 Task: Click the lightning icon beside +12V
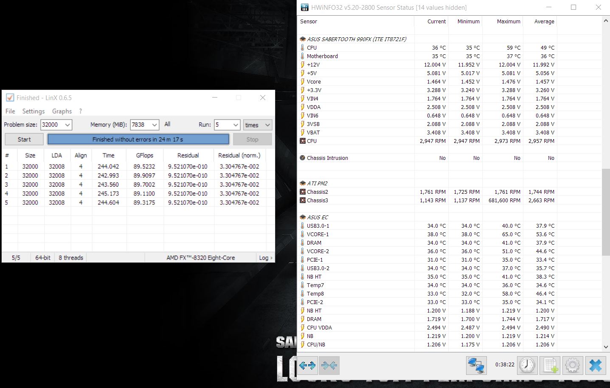click(303, 64)
